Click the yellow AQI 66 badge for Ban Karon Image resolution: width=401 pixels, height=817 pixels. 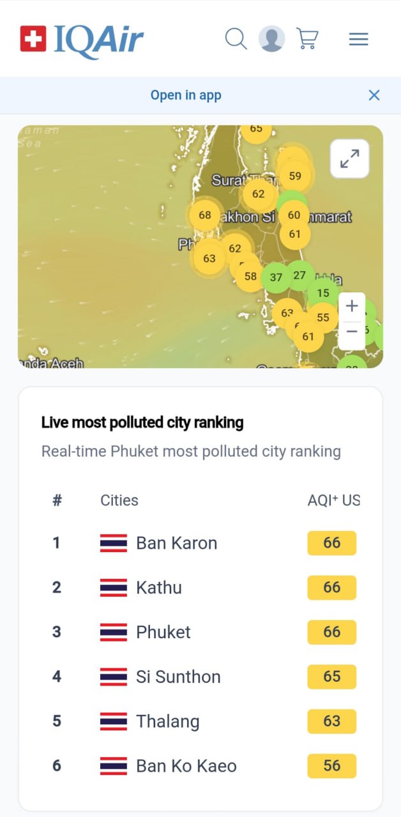click(331, 543)
